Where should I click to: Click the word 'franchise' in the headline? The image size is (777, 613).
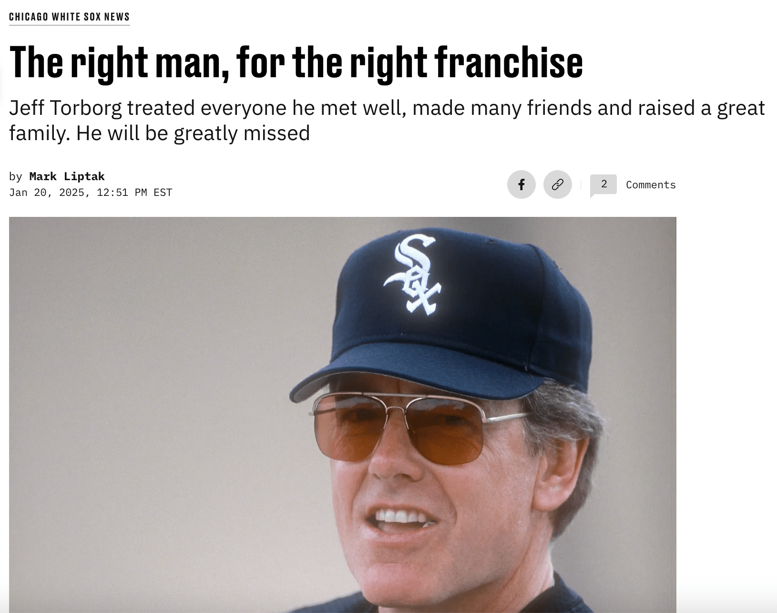click(x=509, y=62)
